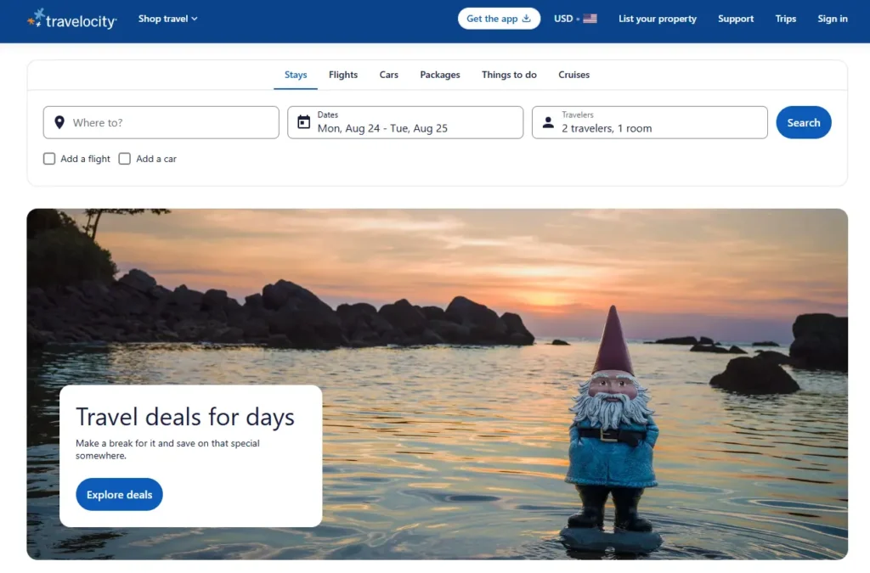Open the Dates picker field
Image resolution: width=870 pixels, height=573 pixels.
pos(405,122)
